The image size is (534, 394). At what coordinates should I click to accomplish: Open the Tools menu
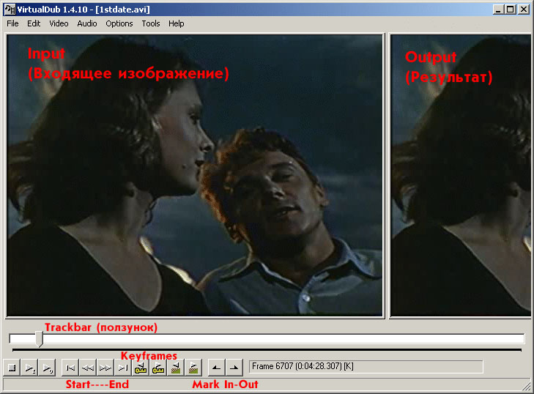(x=151, y=23)
